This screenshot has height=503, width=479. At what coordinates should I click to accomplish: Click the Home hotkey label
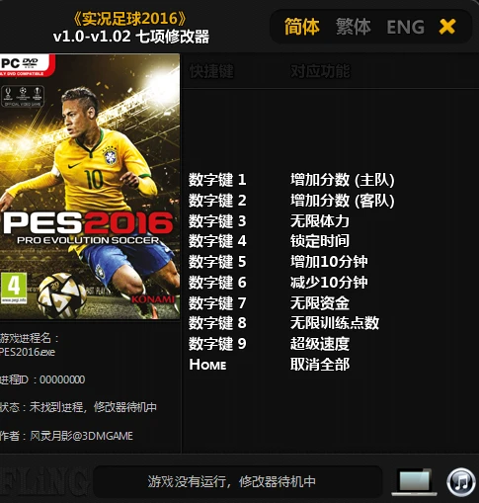click(207, 365)
